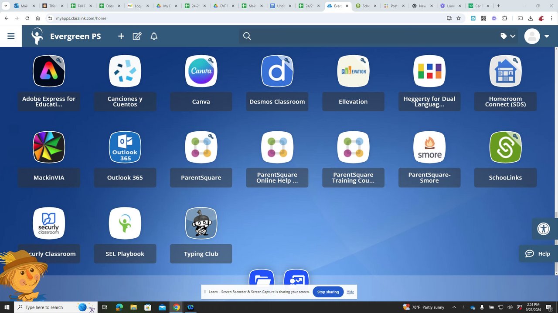This screenshot has width=558, height=313.
Task: Switch to the Untitled document browser tab
Action: coord(279,6)
